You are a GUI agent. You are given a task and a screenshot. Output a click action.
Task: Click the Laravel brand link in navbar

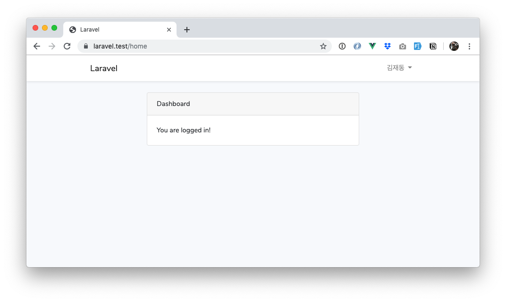coord(104,68)
